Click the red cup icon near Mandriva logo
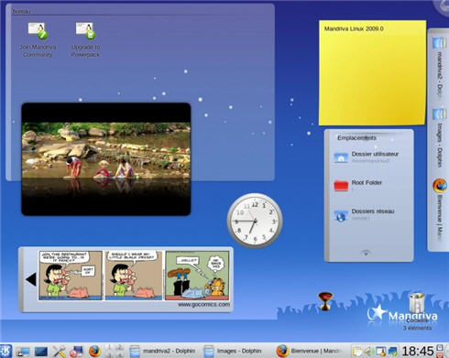 [325, 301]
